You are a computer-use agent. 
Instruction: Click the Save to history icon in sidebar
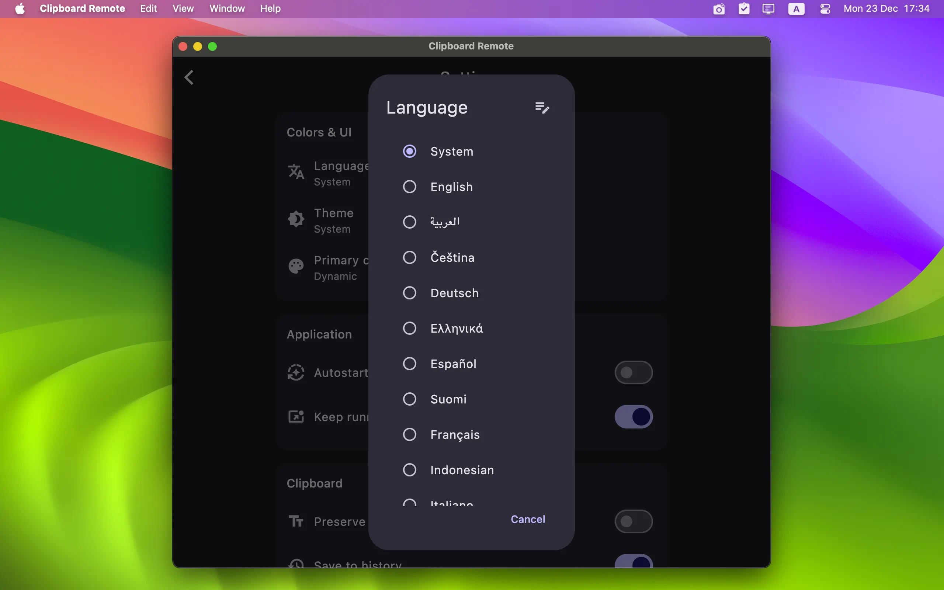coord(295,564)
